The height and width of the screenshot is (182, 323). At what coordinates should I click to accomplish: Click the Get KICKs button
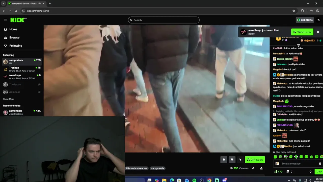305,20
